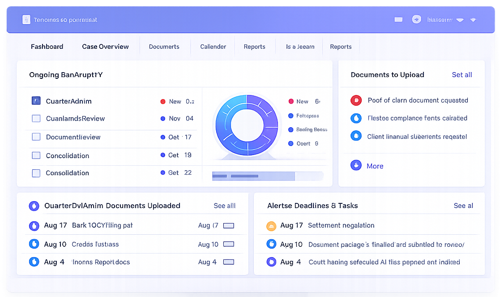This screenshot has height=297, width=500.
Task: Check the Documentlieview checkbox
Action: 36,137
